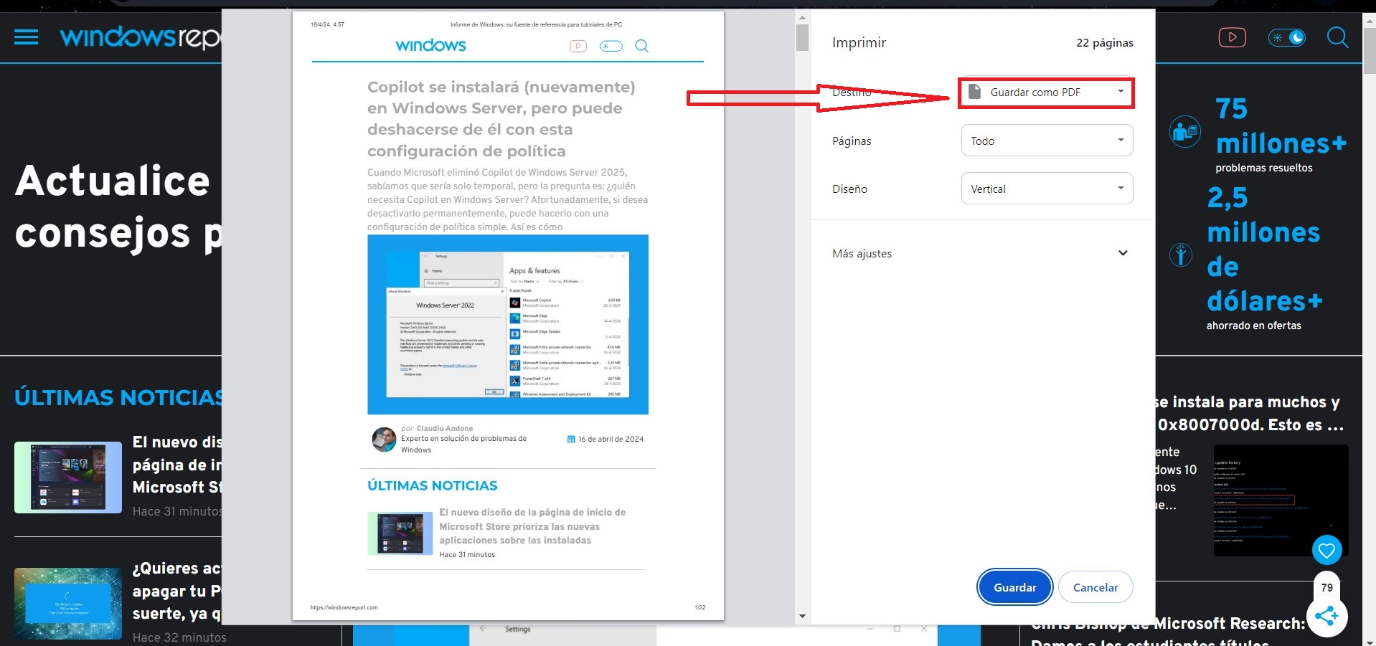
Task: Click the '2,5 millones de dólares+' statistic text
Action: [x=1264, y=249]
